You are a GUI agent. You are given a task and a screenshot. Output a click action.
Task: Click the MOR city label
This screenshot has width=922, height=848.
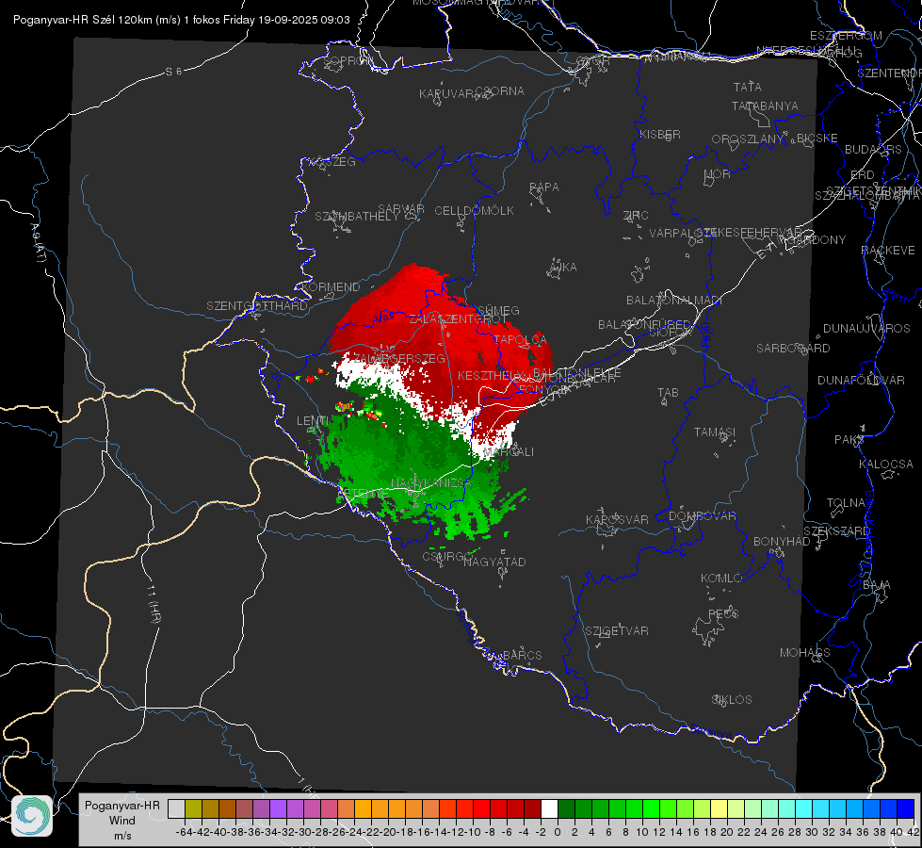tap(718, 174)
